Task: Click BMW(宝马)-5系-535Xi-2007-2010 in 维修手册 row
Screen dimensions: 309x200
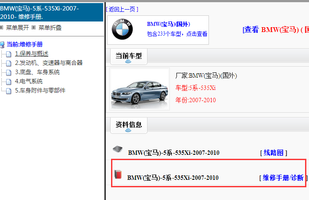Action: [x=173, y=178]
